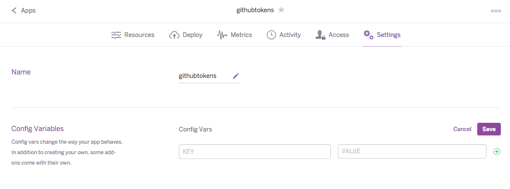Add config var with green plus icon
This screenshot has height=189, width=510.
tap(496, 152)
